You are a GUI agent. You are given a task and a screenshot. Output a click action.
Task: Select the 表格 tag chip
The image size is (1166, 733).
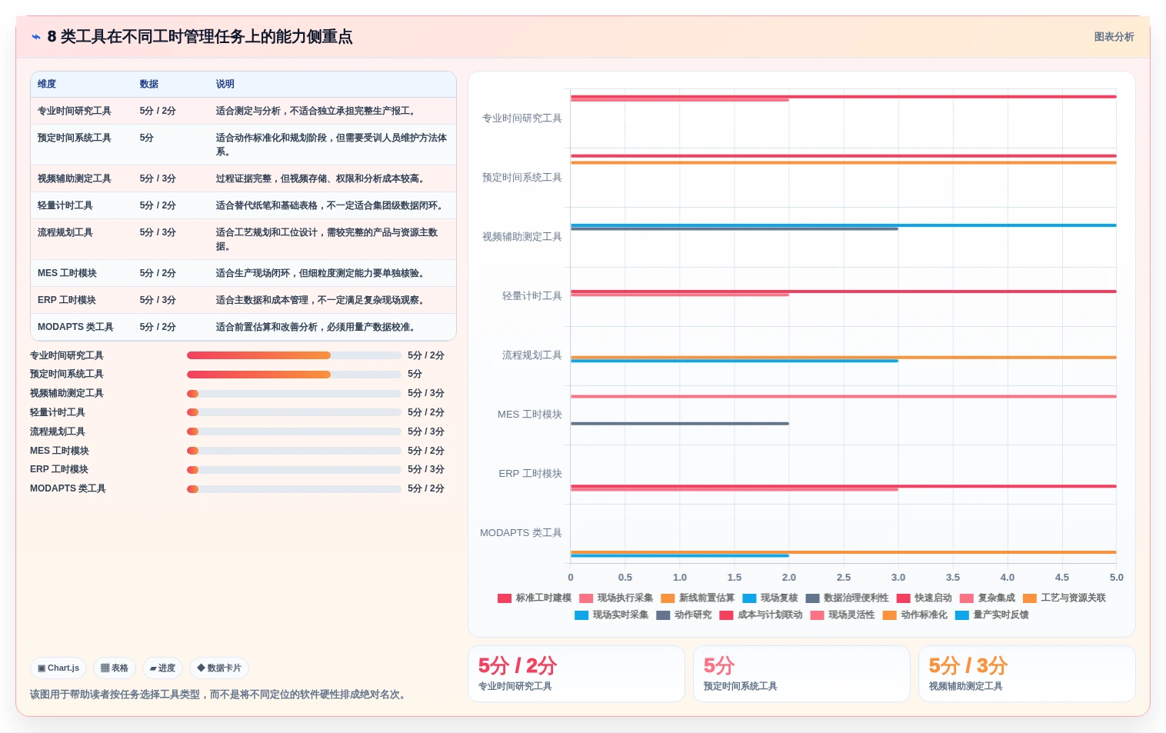tap(115, 668)
